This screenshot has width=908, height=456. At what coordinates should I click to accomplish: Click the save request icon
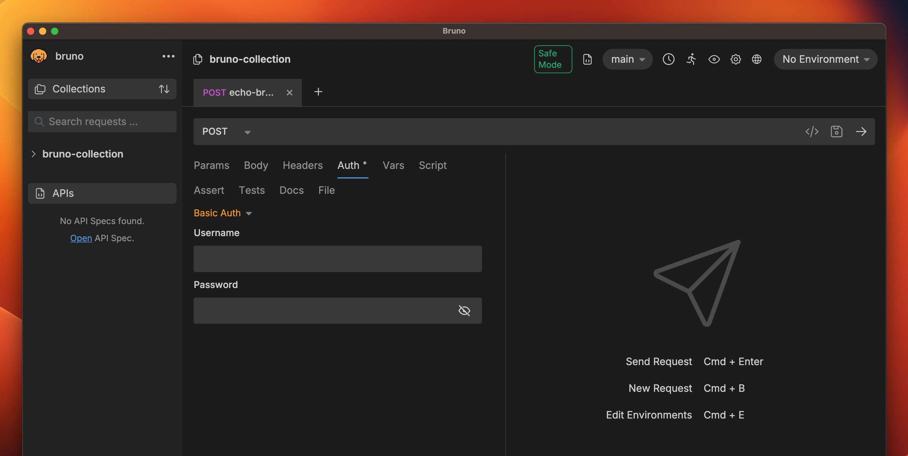coord(836,131)
